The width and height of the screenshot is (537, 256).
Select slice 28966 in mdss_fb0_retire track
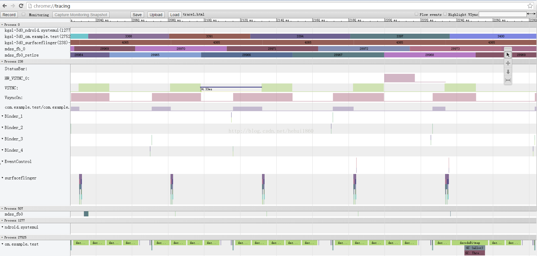(246, 55)
